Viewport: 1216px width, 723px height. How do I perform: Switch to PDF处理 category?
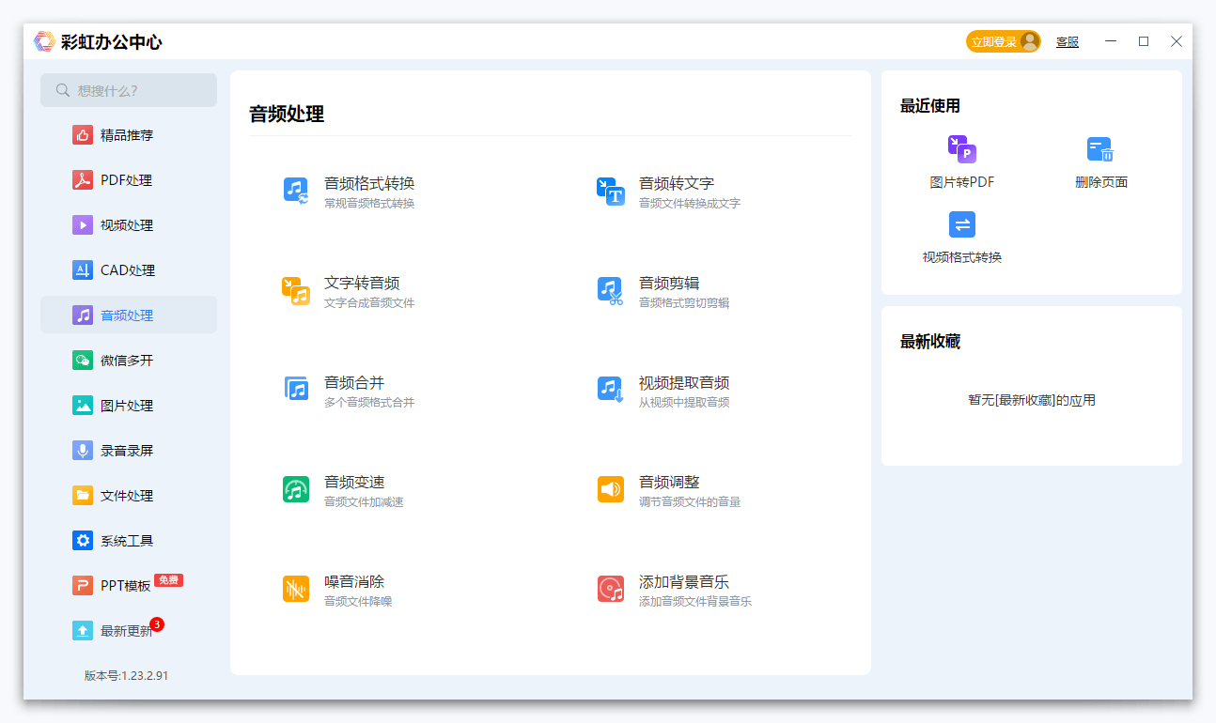click(x=129, y=180)
